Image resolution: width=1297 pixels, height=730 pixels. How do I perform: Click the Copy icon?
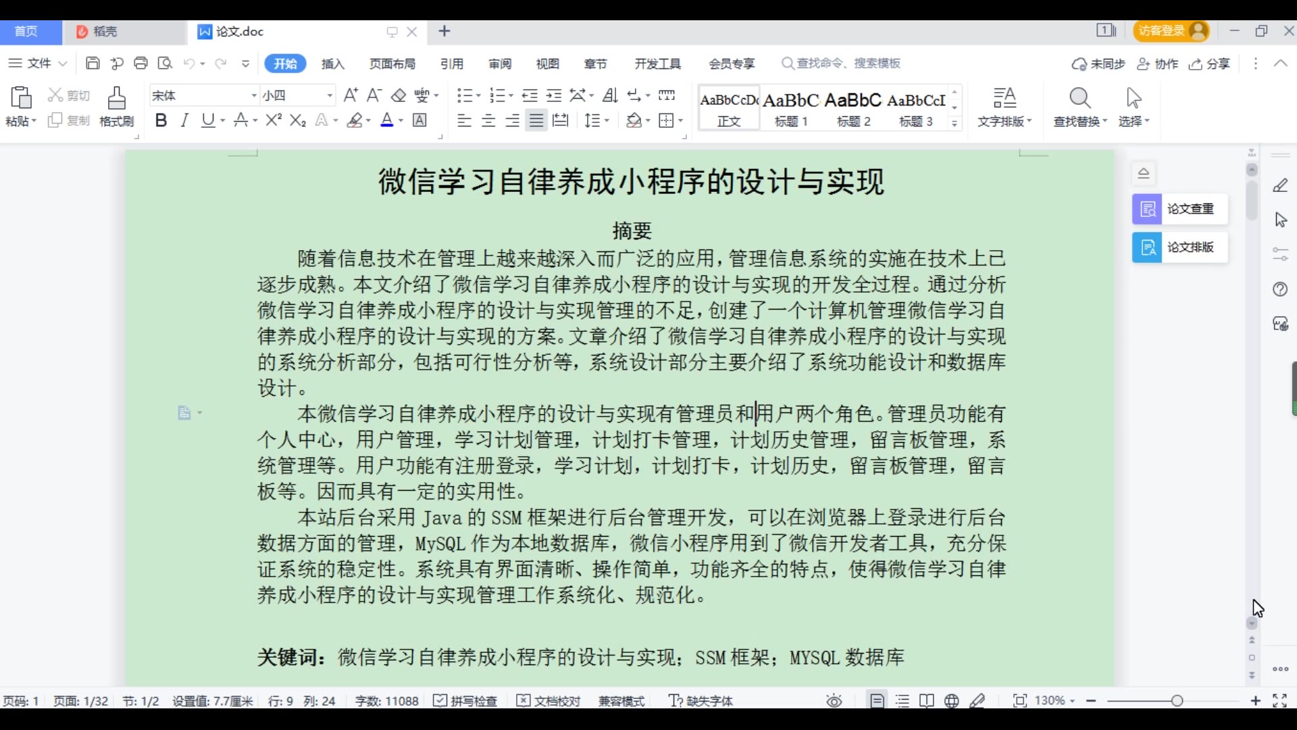click(55, 120)
